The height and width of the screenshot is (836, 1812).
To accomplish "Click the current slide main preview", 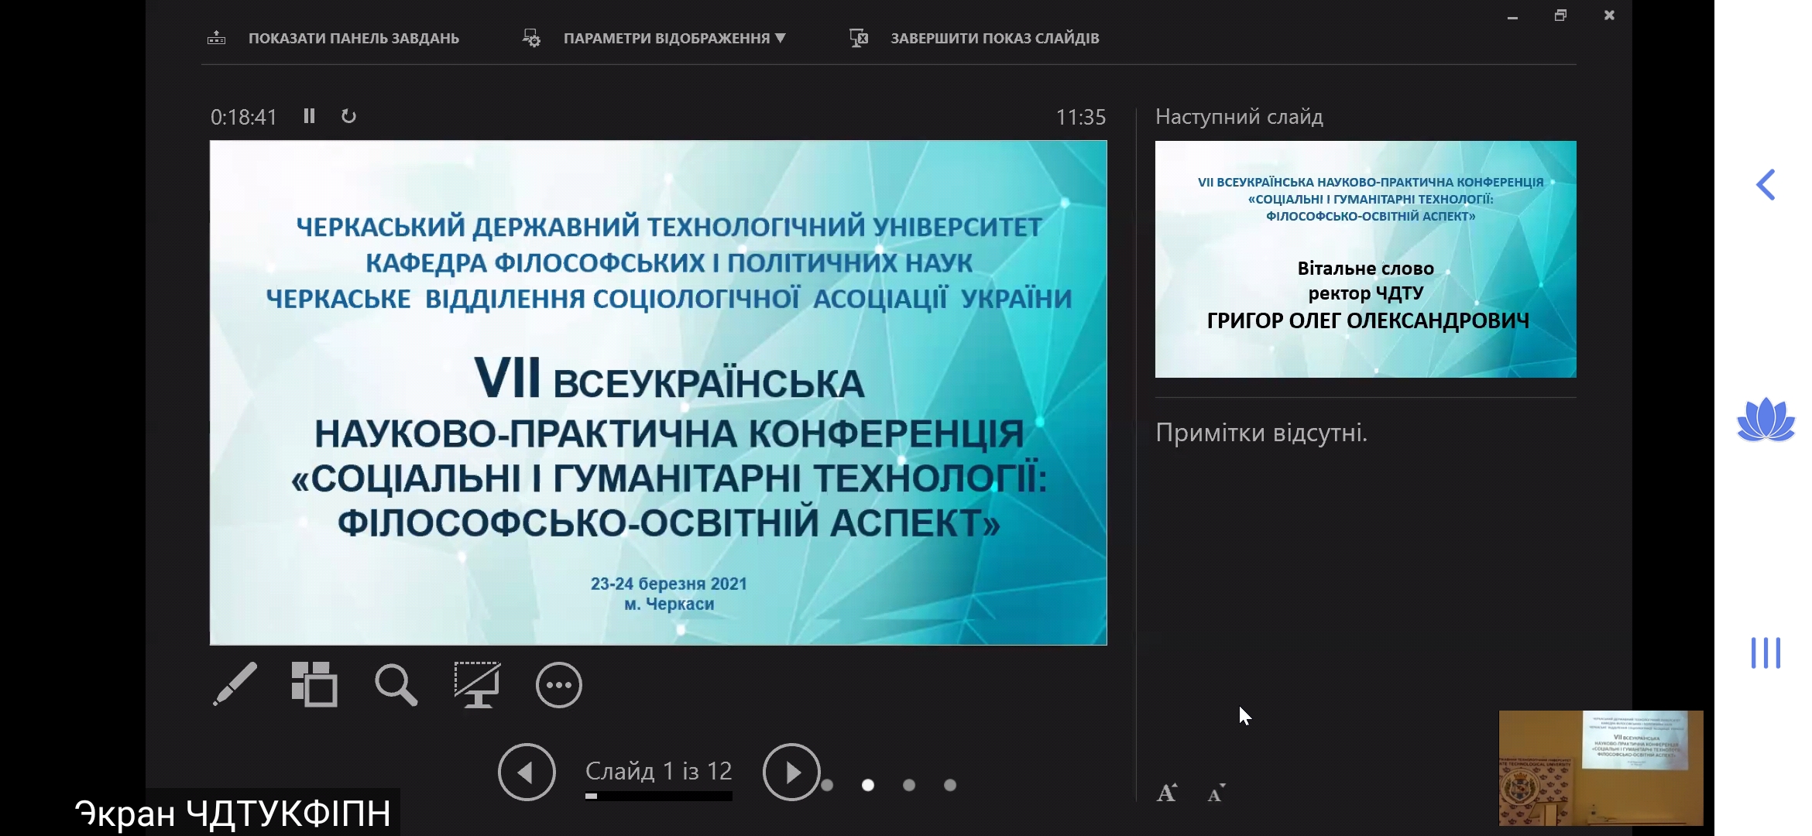I will (658, 392).
